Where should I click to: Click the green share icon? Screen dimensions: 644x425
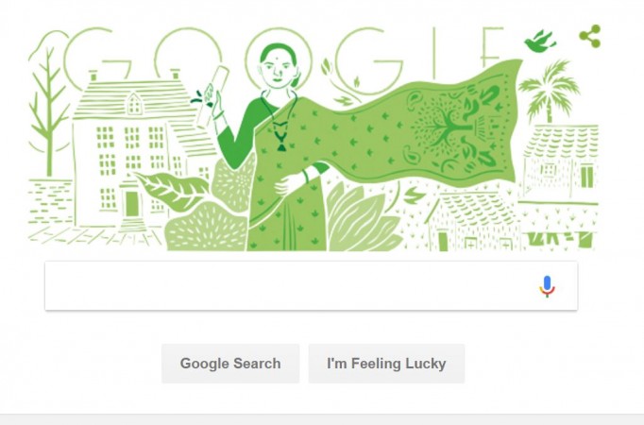coord(590,36)
